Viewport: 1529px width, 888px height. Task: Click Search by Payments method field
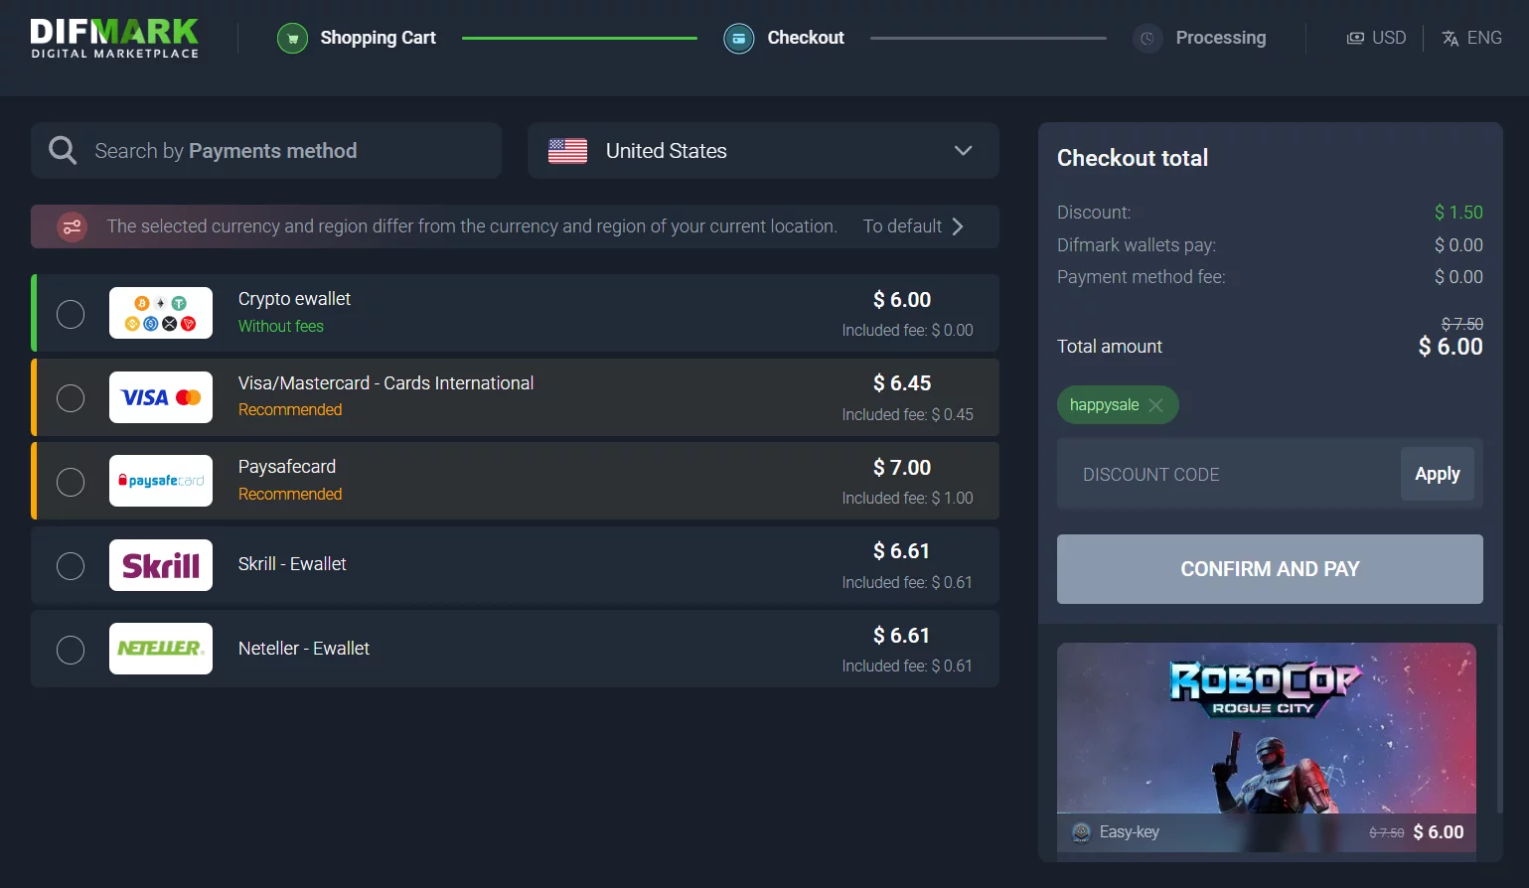266,151
